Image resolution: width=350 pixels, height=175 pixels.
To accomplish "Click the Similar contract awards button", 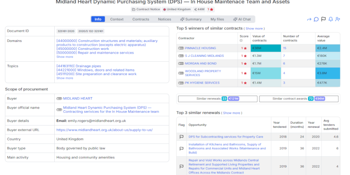I will (x=299, y=99).
